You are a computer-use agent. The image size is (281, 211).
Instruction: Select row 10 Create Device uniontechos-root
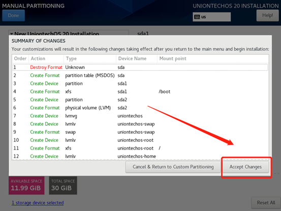coord(140,140)
